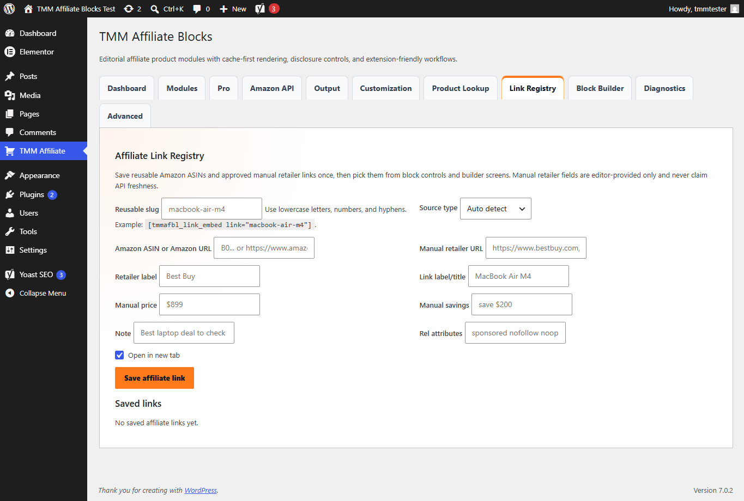Click the Media icon in sidebar
Image resolution: width=744 pixels, height=501 pixels.
coord(10,95)
